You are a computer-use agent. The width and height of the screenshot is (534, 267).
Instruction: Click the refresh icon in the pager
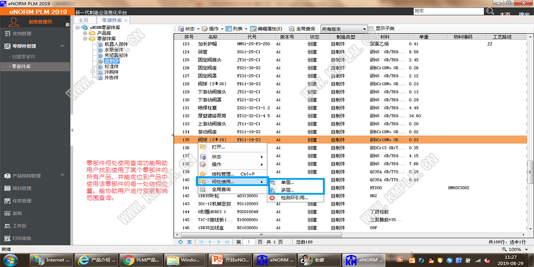181,242
